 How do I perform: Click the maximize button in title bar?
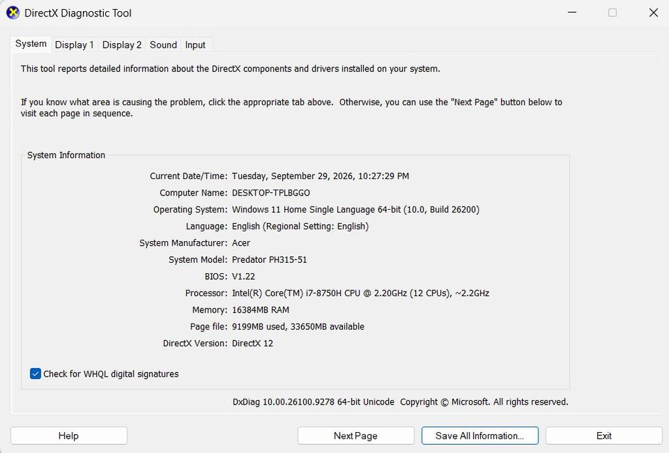coord(612,12)
